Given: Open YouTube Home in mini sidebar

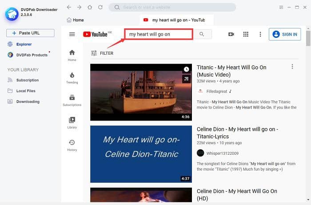Looking at the screenshot, I should point(72,56).
